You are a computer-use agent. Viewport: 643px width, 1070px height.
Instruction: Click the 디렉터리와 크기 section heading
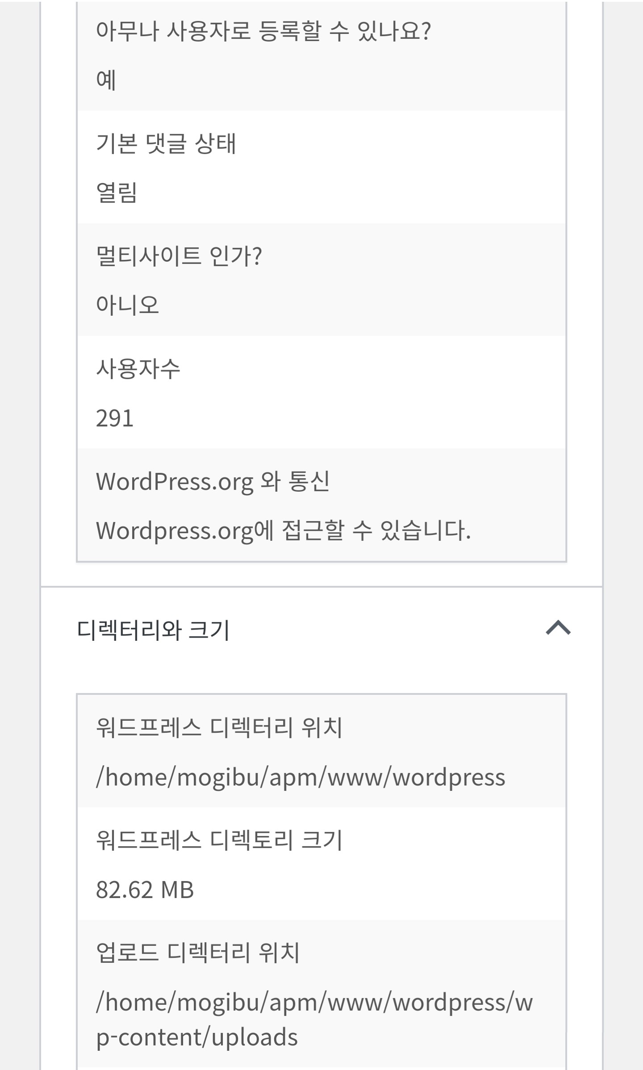pos(153,630)
